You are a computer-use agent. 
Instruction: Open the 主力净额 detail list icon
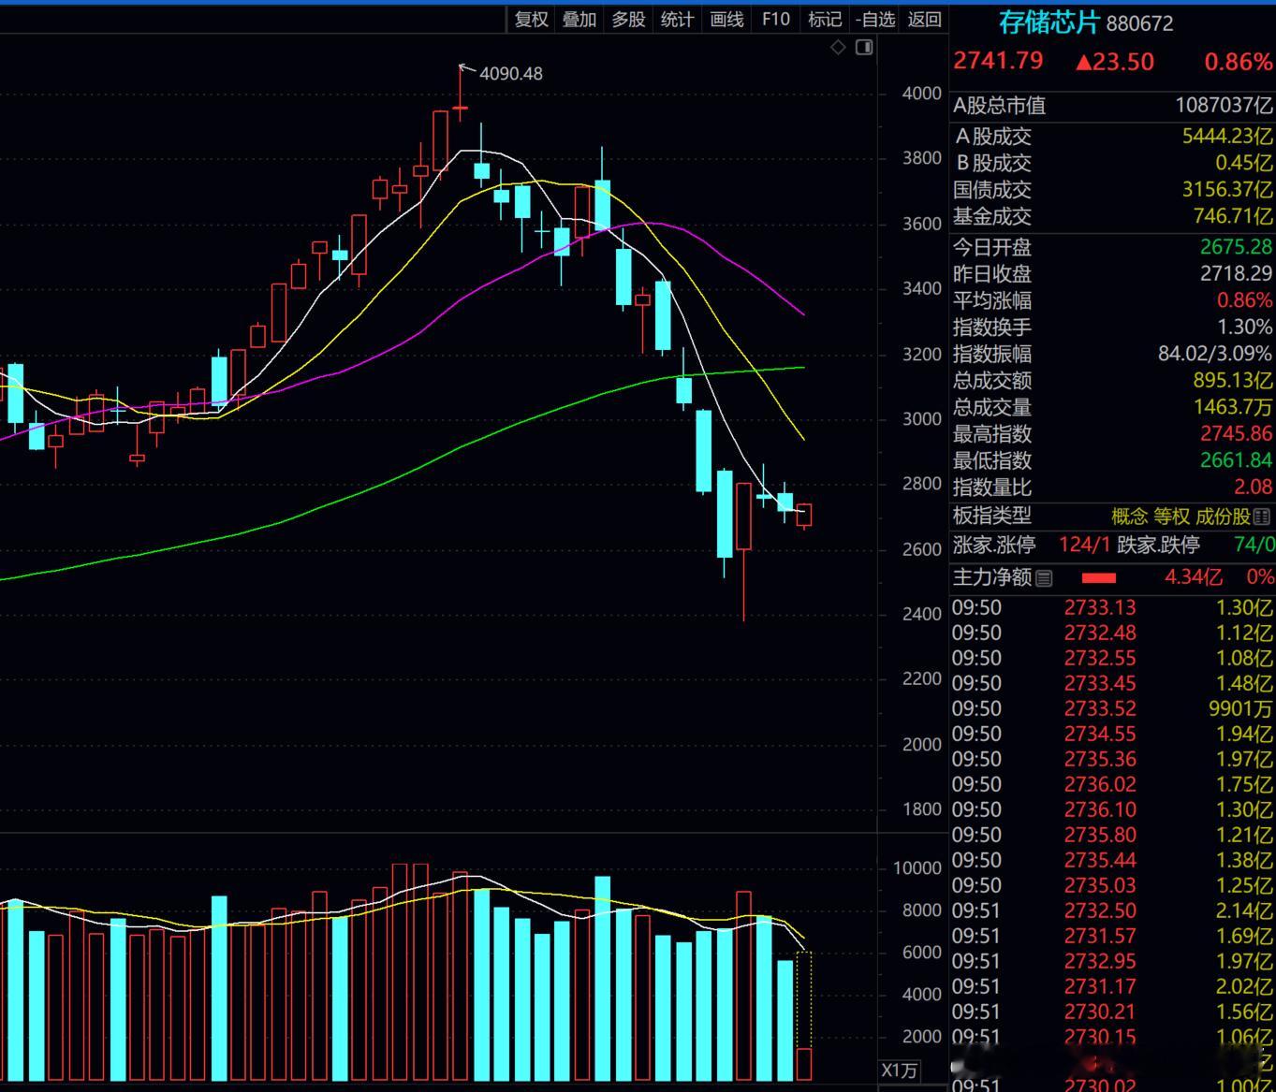1045,578
